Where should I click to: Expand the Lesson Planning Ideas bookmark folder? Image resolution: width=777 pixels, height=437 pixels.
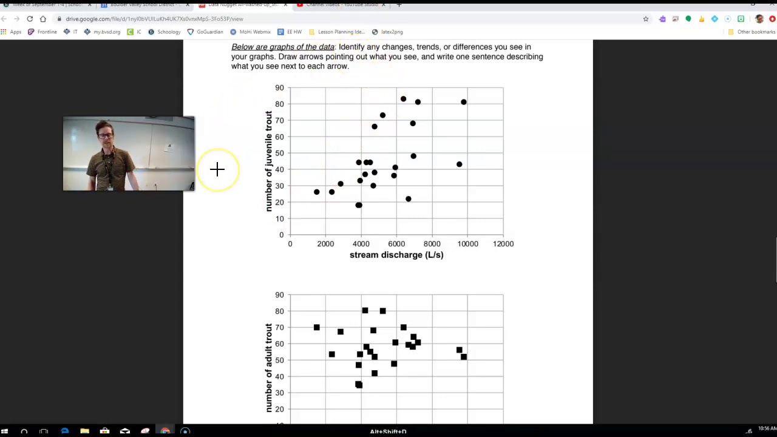(337, 32)
